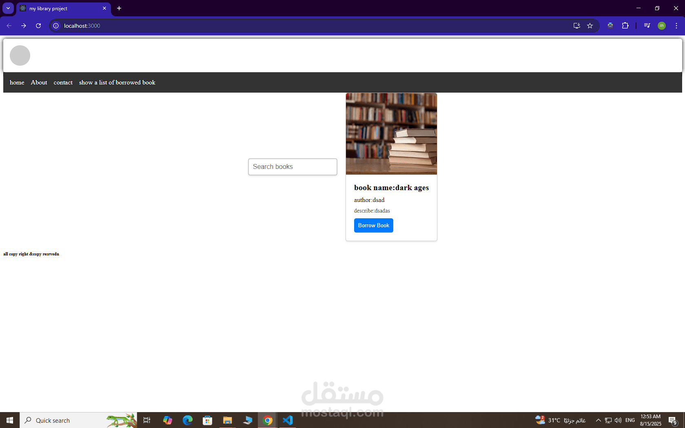
Task: Open the weather widget showing 31°C
Action: click(561, 420)
